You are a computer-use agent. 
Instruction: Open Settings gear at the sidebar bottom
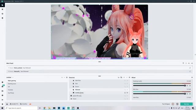point(2,104)
